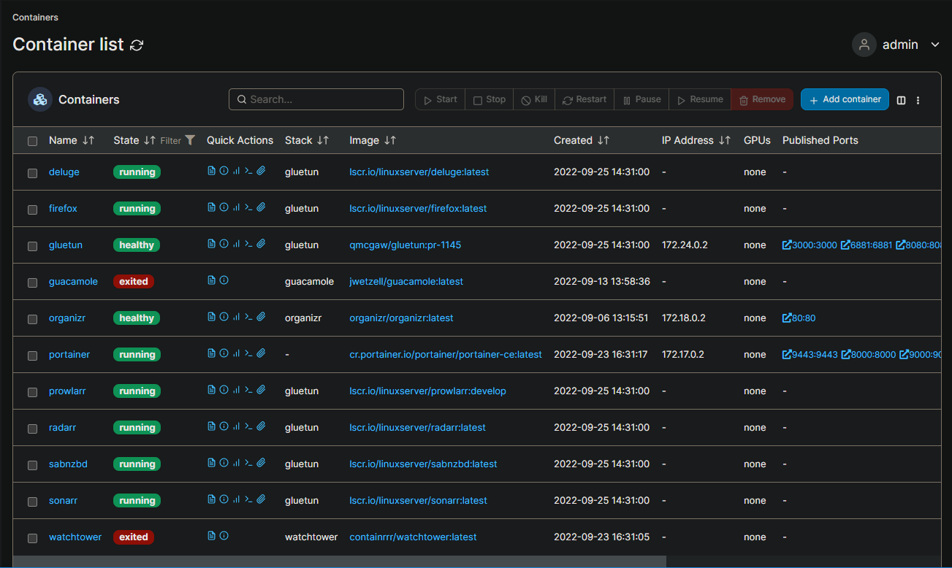
Task: Open an exec console for sonarr
Action: point(248,499)
